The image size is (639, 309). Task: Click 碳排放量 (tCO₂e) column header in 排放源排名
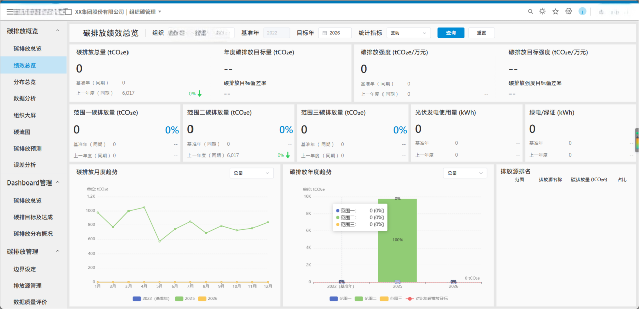pos(589,180)
